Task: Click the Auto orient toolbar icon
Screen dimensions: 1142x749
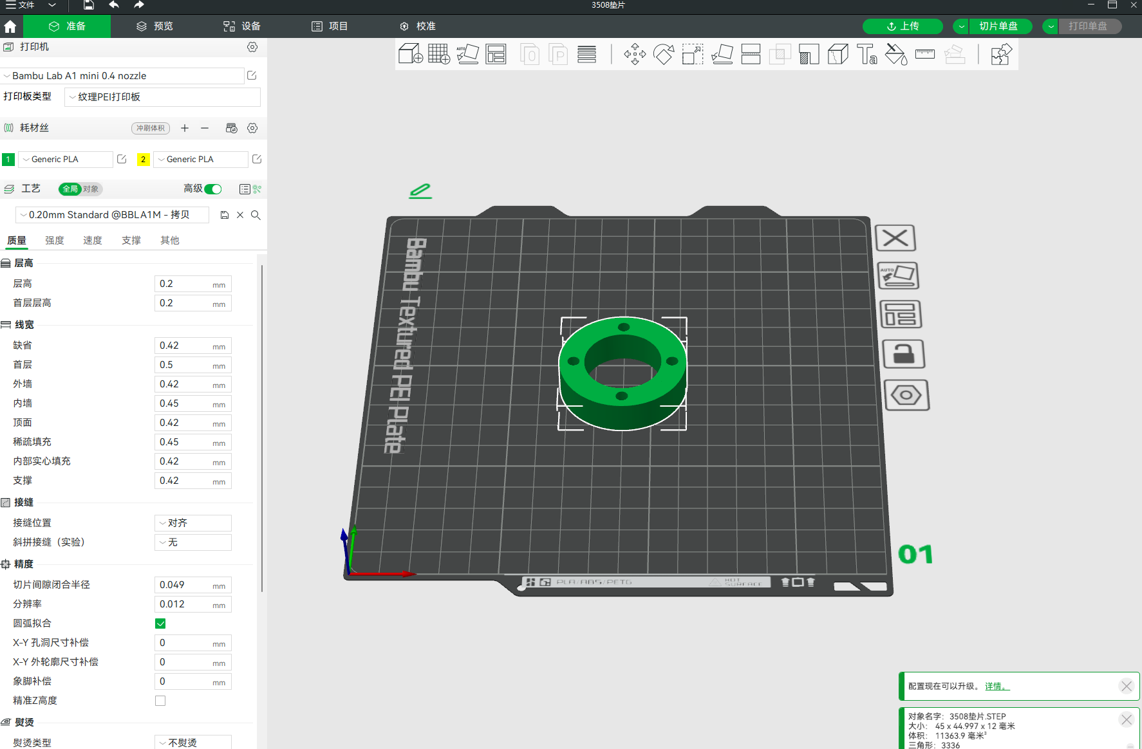Action: tap(468, 54)
